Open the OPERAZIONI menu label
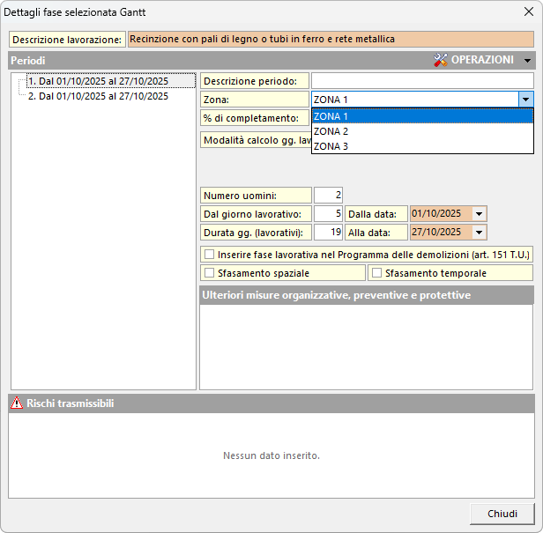Viewport: 543px width, 533px height. (x=482, y=60)
